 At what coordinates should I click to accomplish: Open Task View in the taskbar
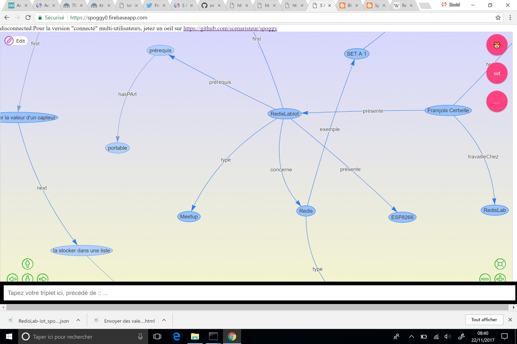[x=157, y=337]
